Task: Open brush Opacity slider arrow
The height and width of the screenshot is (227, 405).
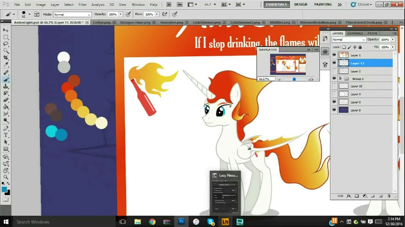Action: coord(121,14)
